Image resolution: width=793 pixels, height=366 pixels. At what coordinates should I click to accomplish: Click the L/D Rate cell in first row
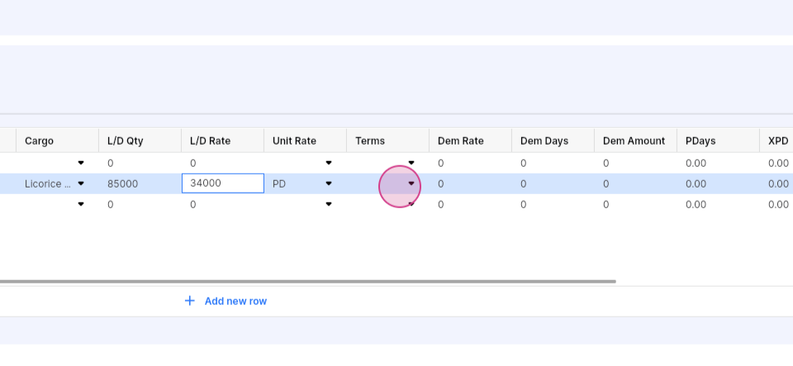(x=222, y=163)
